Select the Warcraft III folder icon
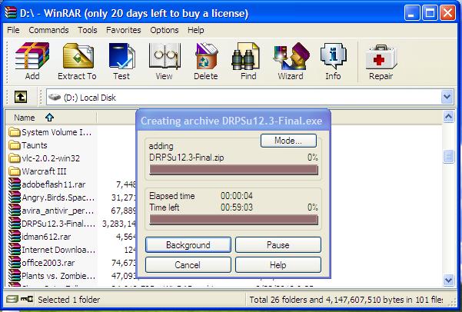The width and height of the screenshot is (462, 312). pyautogui.click(x=14, y=171)
